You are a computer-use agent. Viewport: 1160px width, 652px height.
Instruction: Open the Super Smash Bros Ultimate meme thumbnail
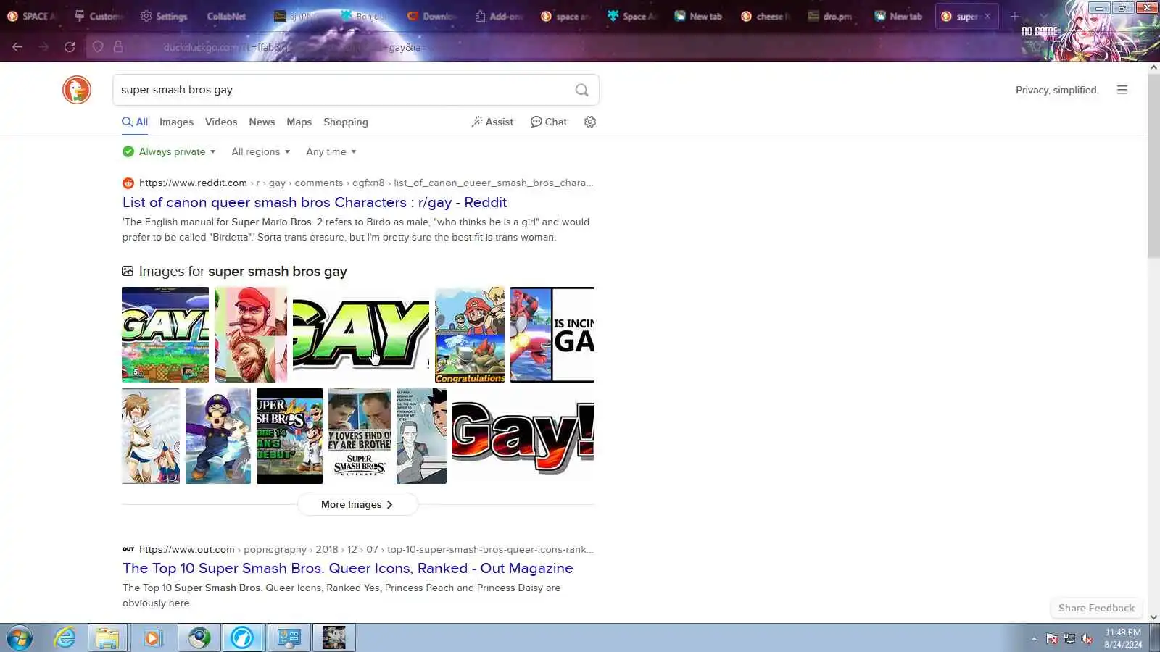tap(360, 436)
